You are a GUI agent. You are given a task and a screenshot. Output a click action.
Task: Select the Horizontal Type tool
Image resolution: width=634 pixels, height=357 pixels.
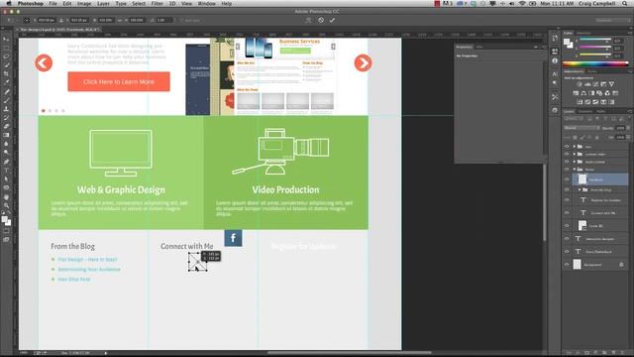(6, 171)
